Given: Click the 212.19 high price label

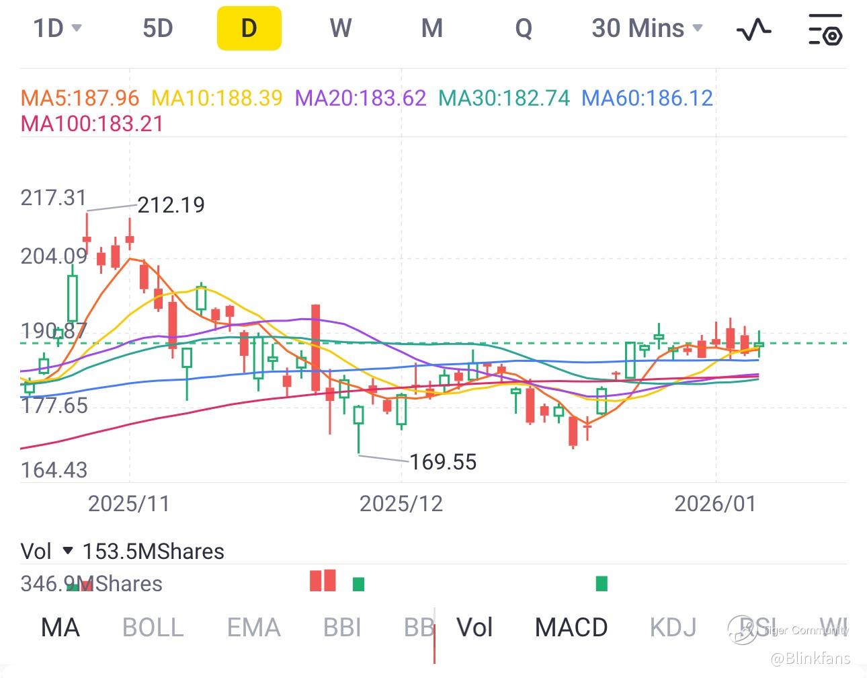Looking at the screenshot, I should pyautogui.click(x=171, y=204).
